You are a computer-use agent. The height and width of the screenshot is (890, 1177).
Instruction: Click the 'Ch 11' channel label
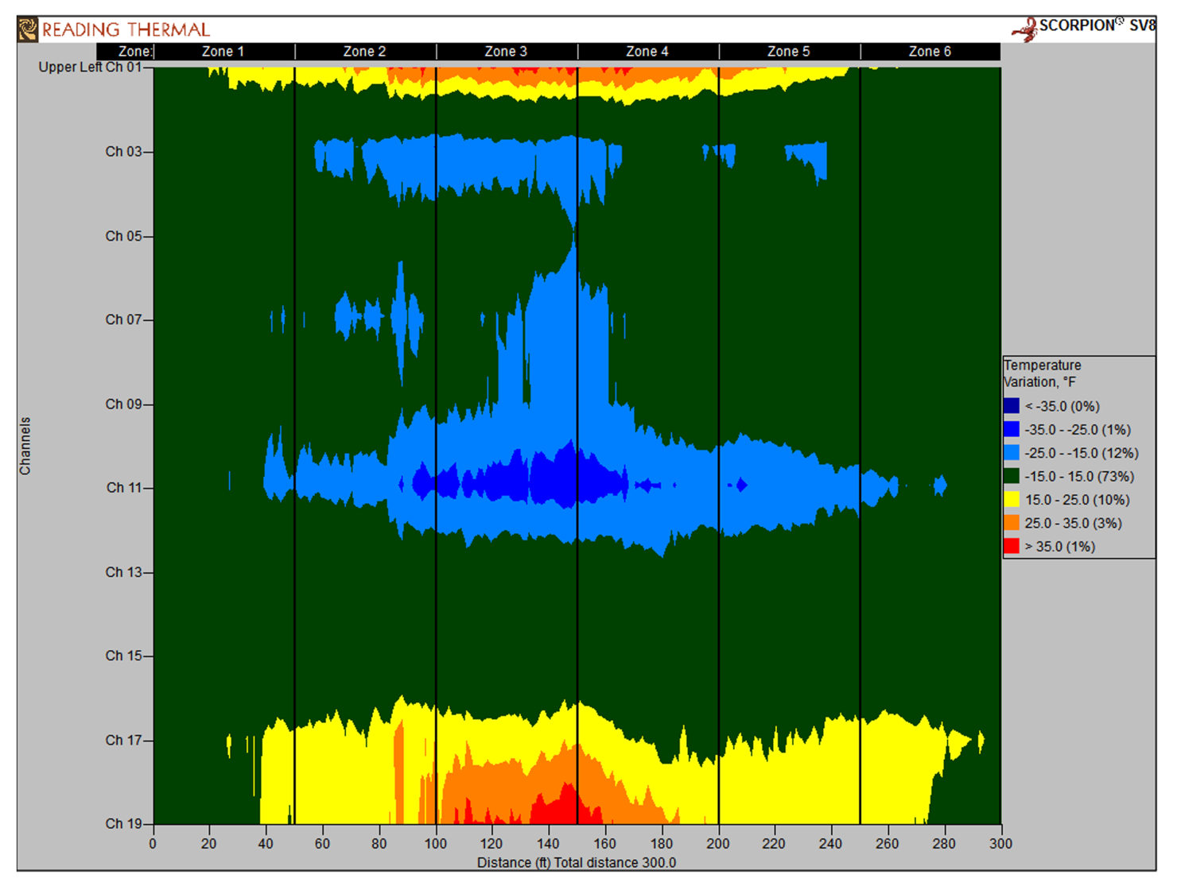(124, 488)
